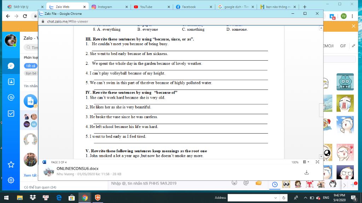Choose the angry cat sticker on dark background
The width and height of the screenshot is (362, 203).
(345, 172)
